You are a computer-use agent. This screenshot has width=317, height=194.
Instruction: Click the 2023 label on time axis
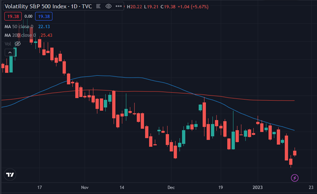pos(258,187)
